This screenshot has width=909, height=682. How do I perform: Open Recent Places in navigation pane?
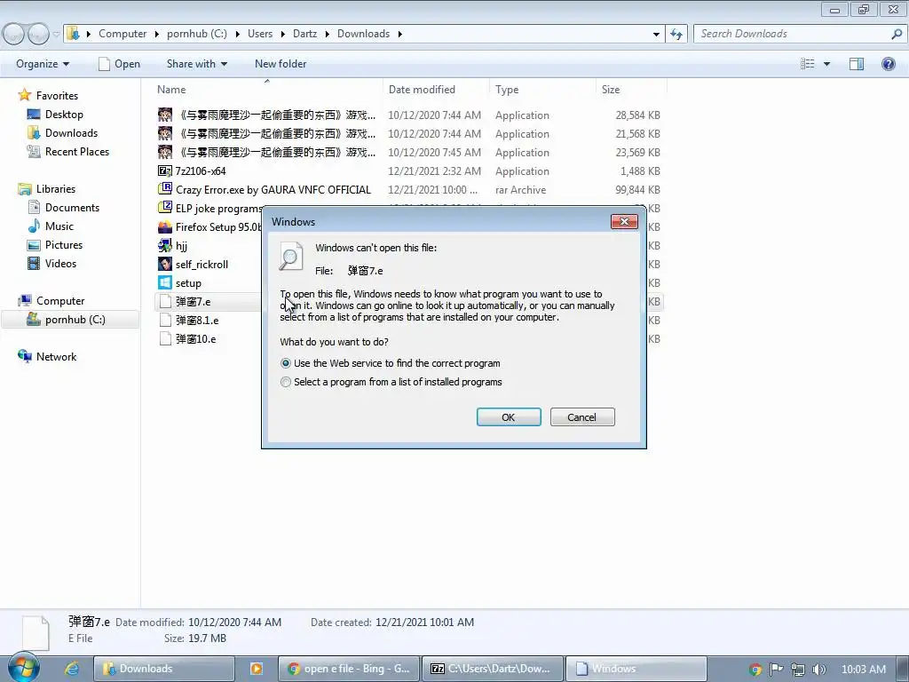pos(77,151)
